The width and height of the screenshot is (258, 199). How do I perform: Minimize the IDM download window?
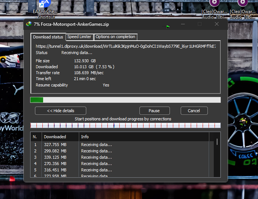(x=183, y=24)
